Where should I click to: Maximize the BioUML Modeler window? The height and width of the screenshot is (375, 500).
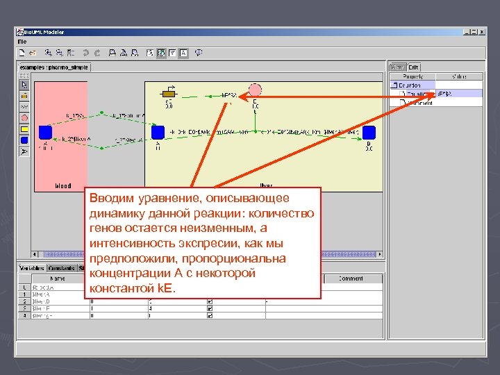(474, 32)
